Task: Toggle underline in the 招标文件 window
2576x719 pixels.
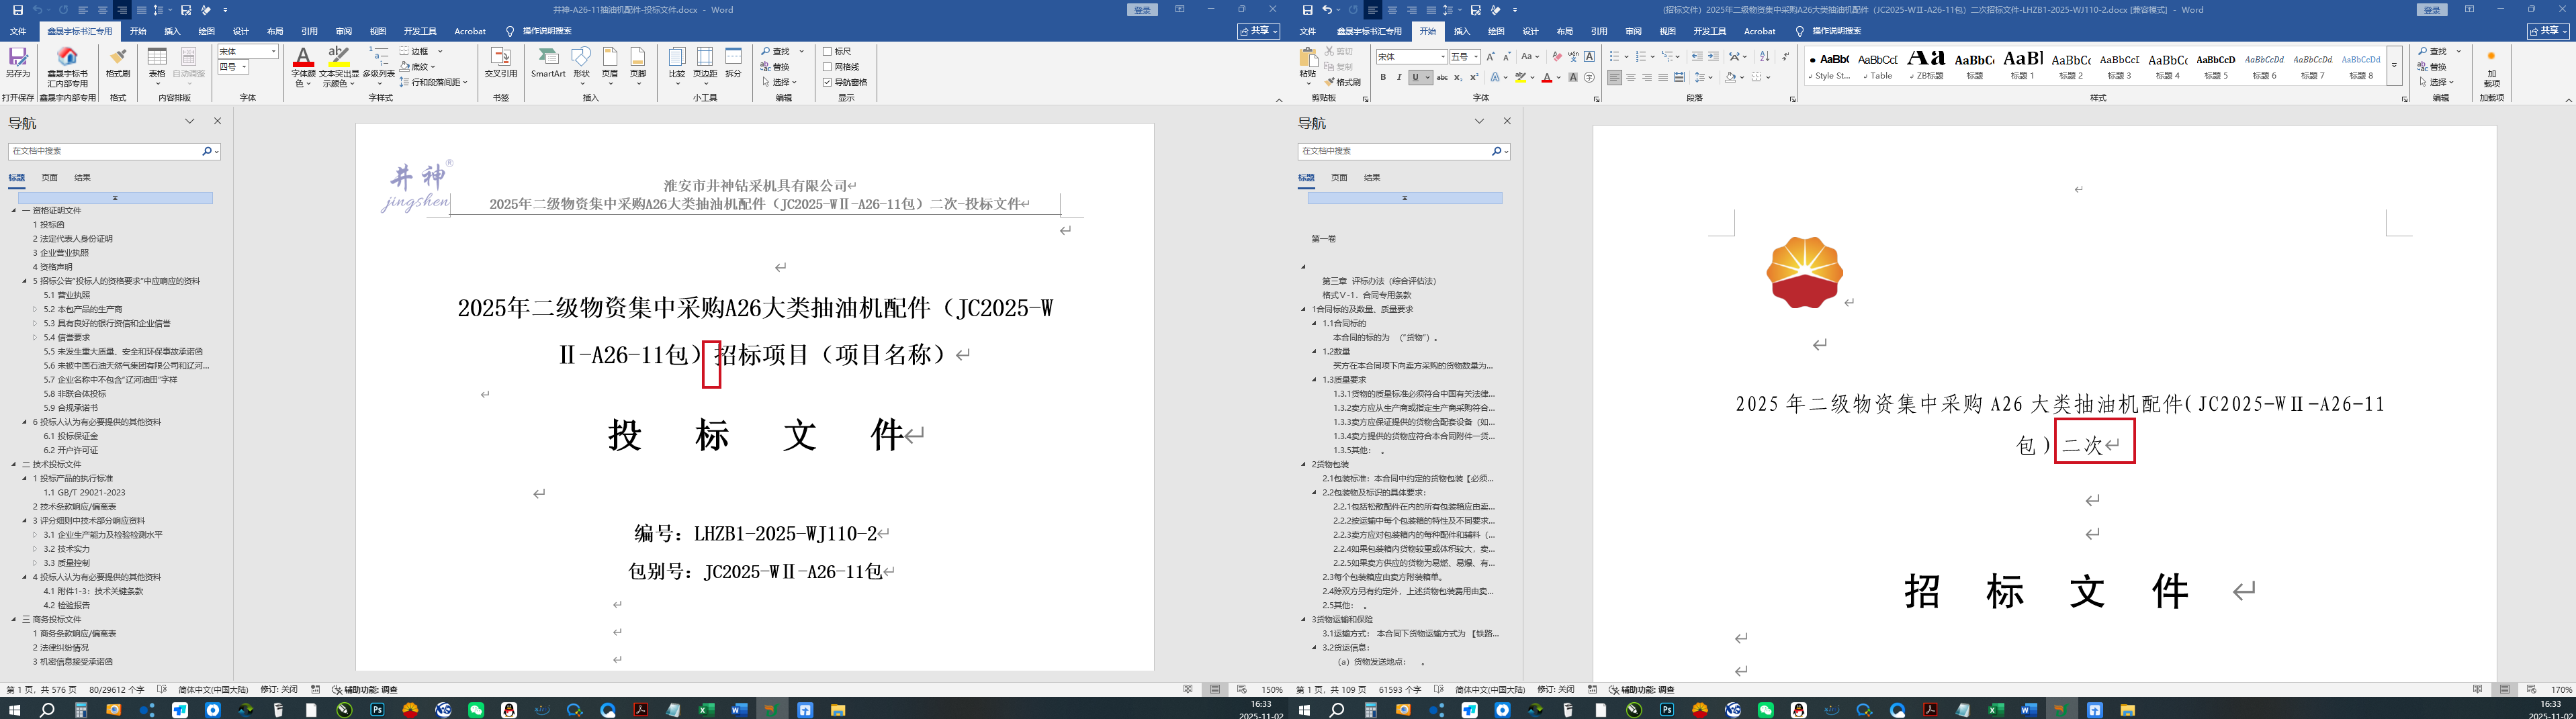Action: [x=1415, y=77]
